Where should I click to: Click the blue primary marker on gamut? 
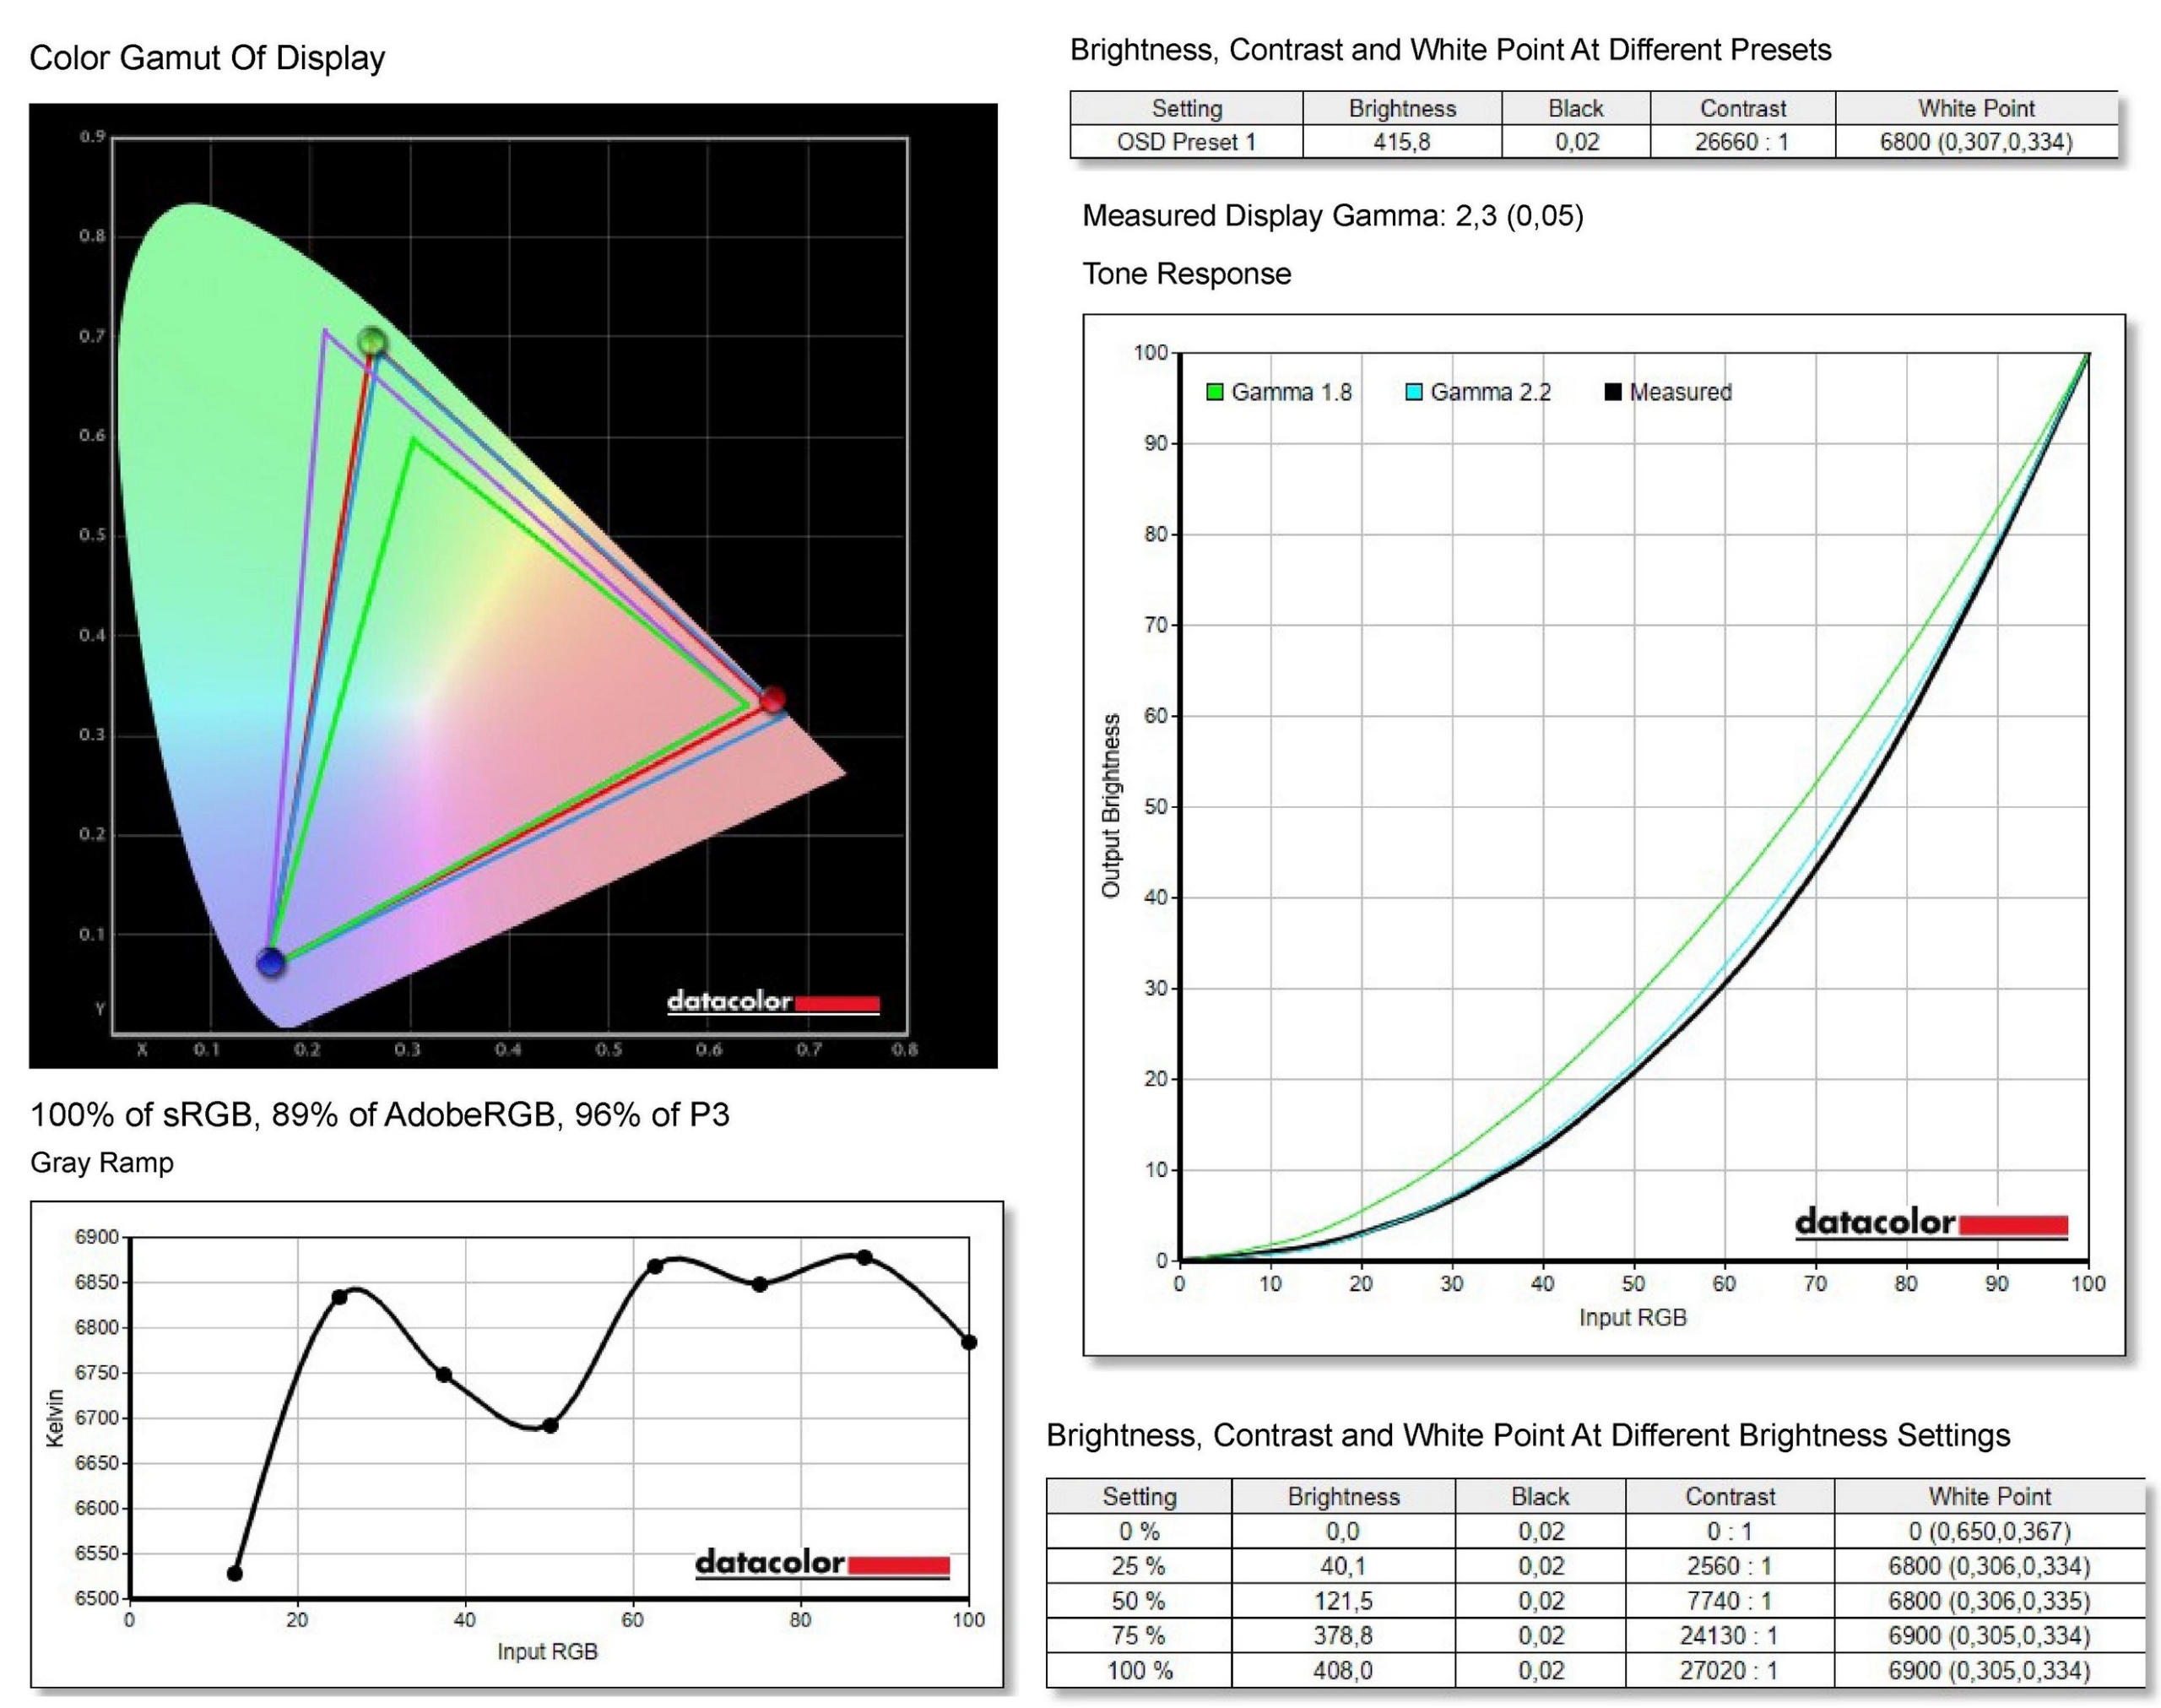(x=271, y=962)
